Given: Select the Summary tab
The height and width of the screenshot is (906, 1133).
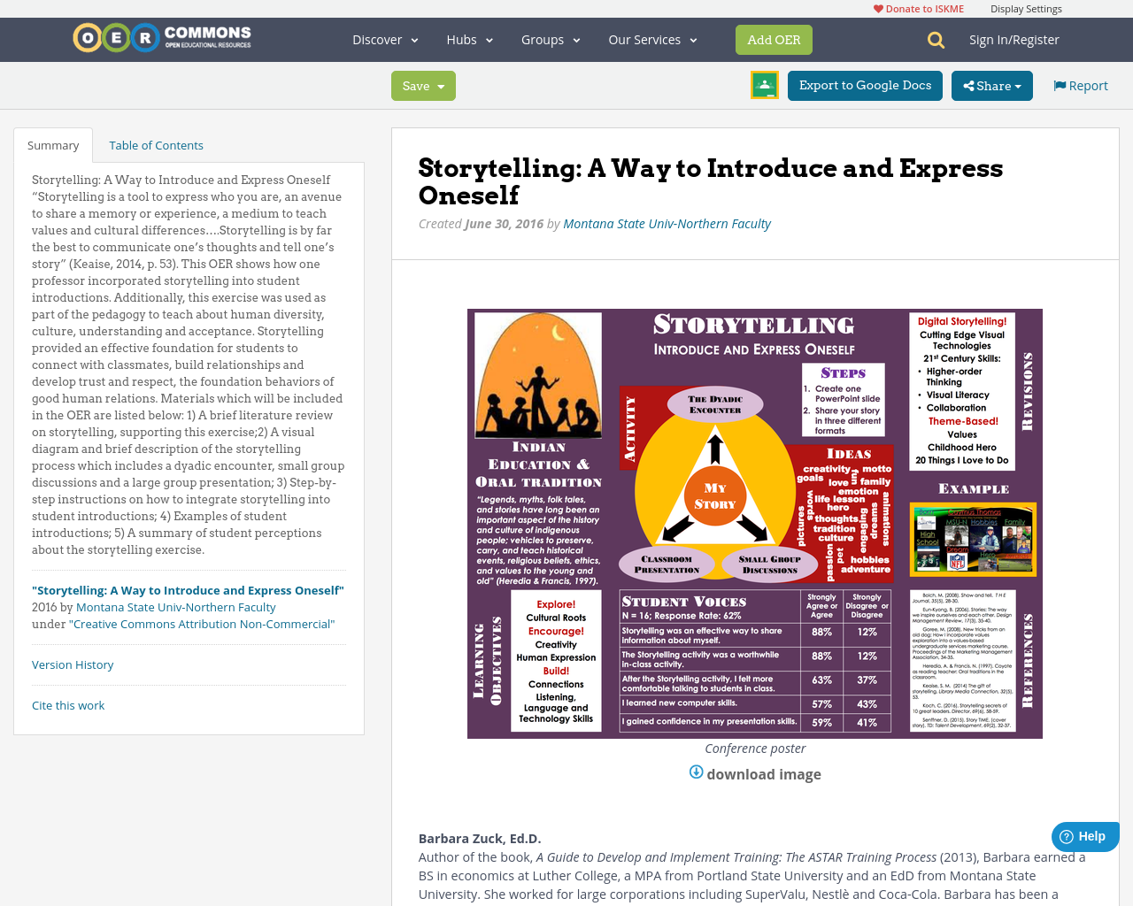Looking at the screenshot, I should click(x=52, y=143).
